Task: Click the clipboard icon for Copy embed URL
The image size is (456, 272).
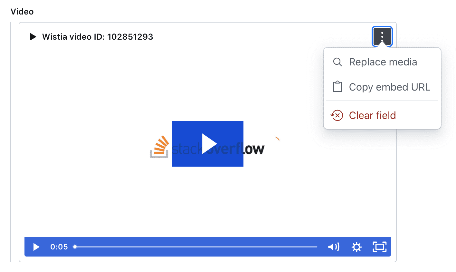Action: (x=337, y=87)
